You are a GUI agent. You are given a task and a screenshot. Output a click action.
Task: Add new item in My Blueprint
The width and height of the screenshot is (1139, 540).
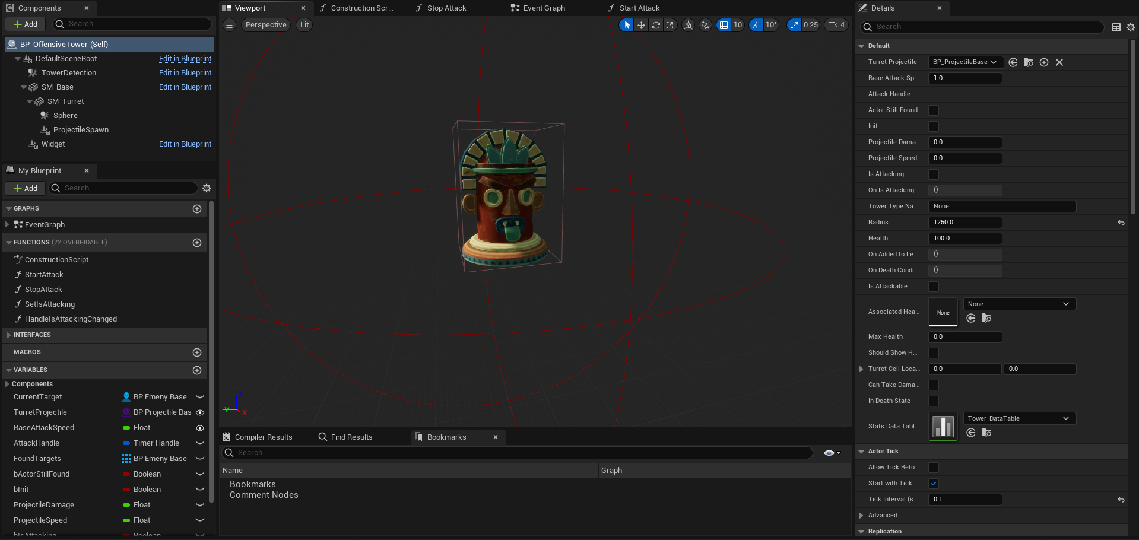pyautogui.click(x=26, y=189)
